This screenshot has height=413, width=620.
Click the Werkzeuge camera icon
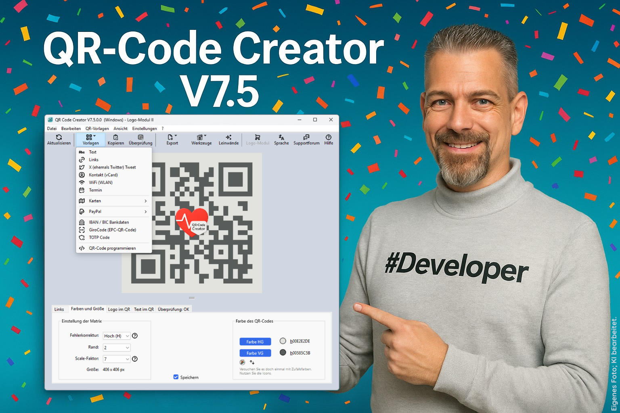(x=201, y=137)
